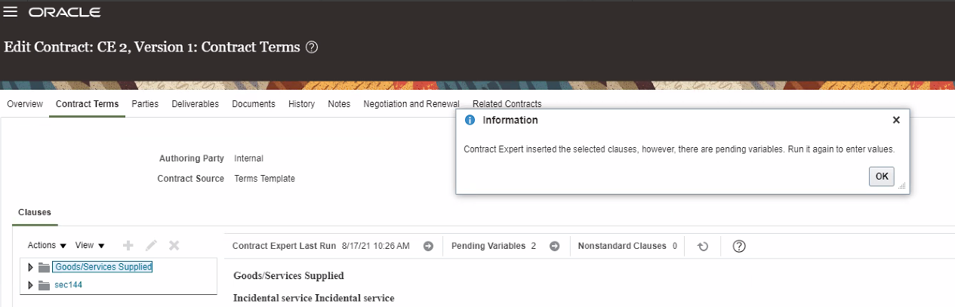Close the Information dialog with X
This screenshot has width=955, height=307.
[x=896, y=120]
